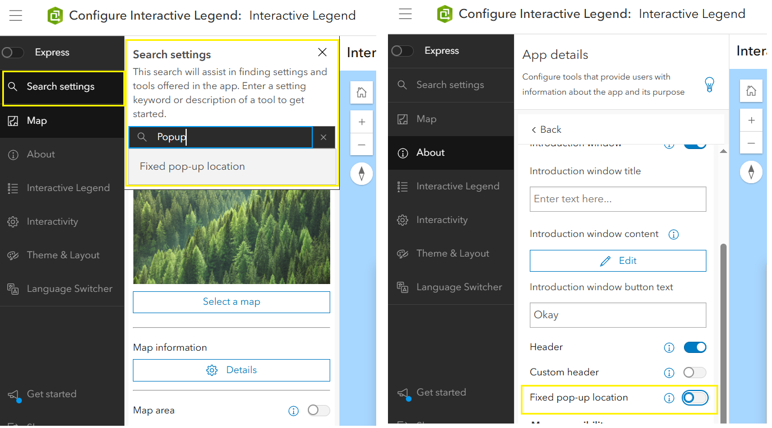Disable the Fixed pop-up location toggle
Screen dimensions: 772x428
click(x=695, y=398)
